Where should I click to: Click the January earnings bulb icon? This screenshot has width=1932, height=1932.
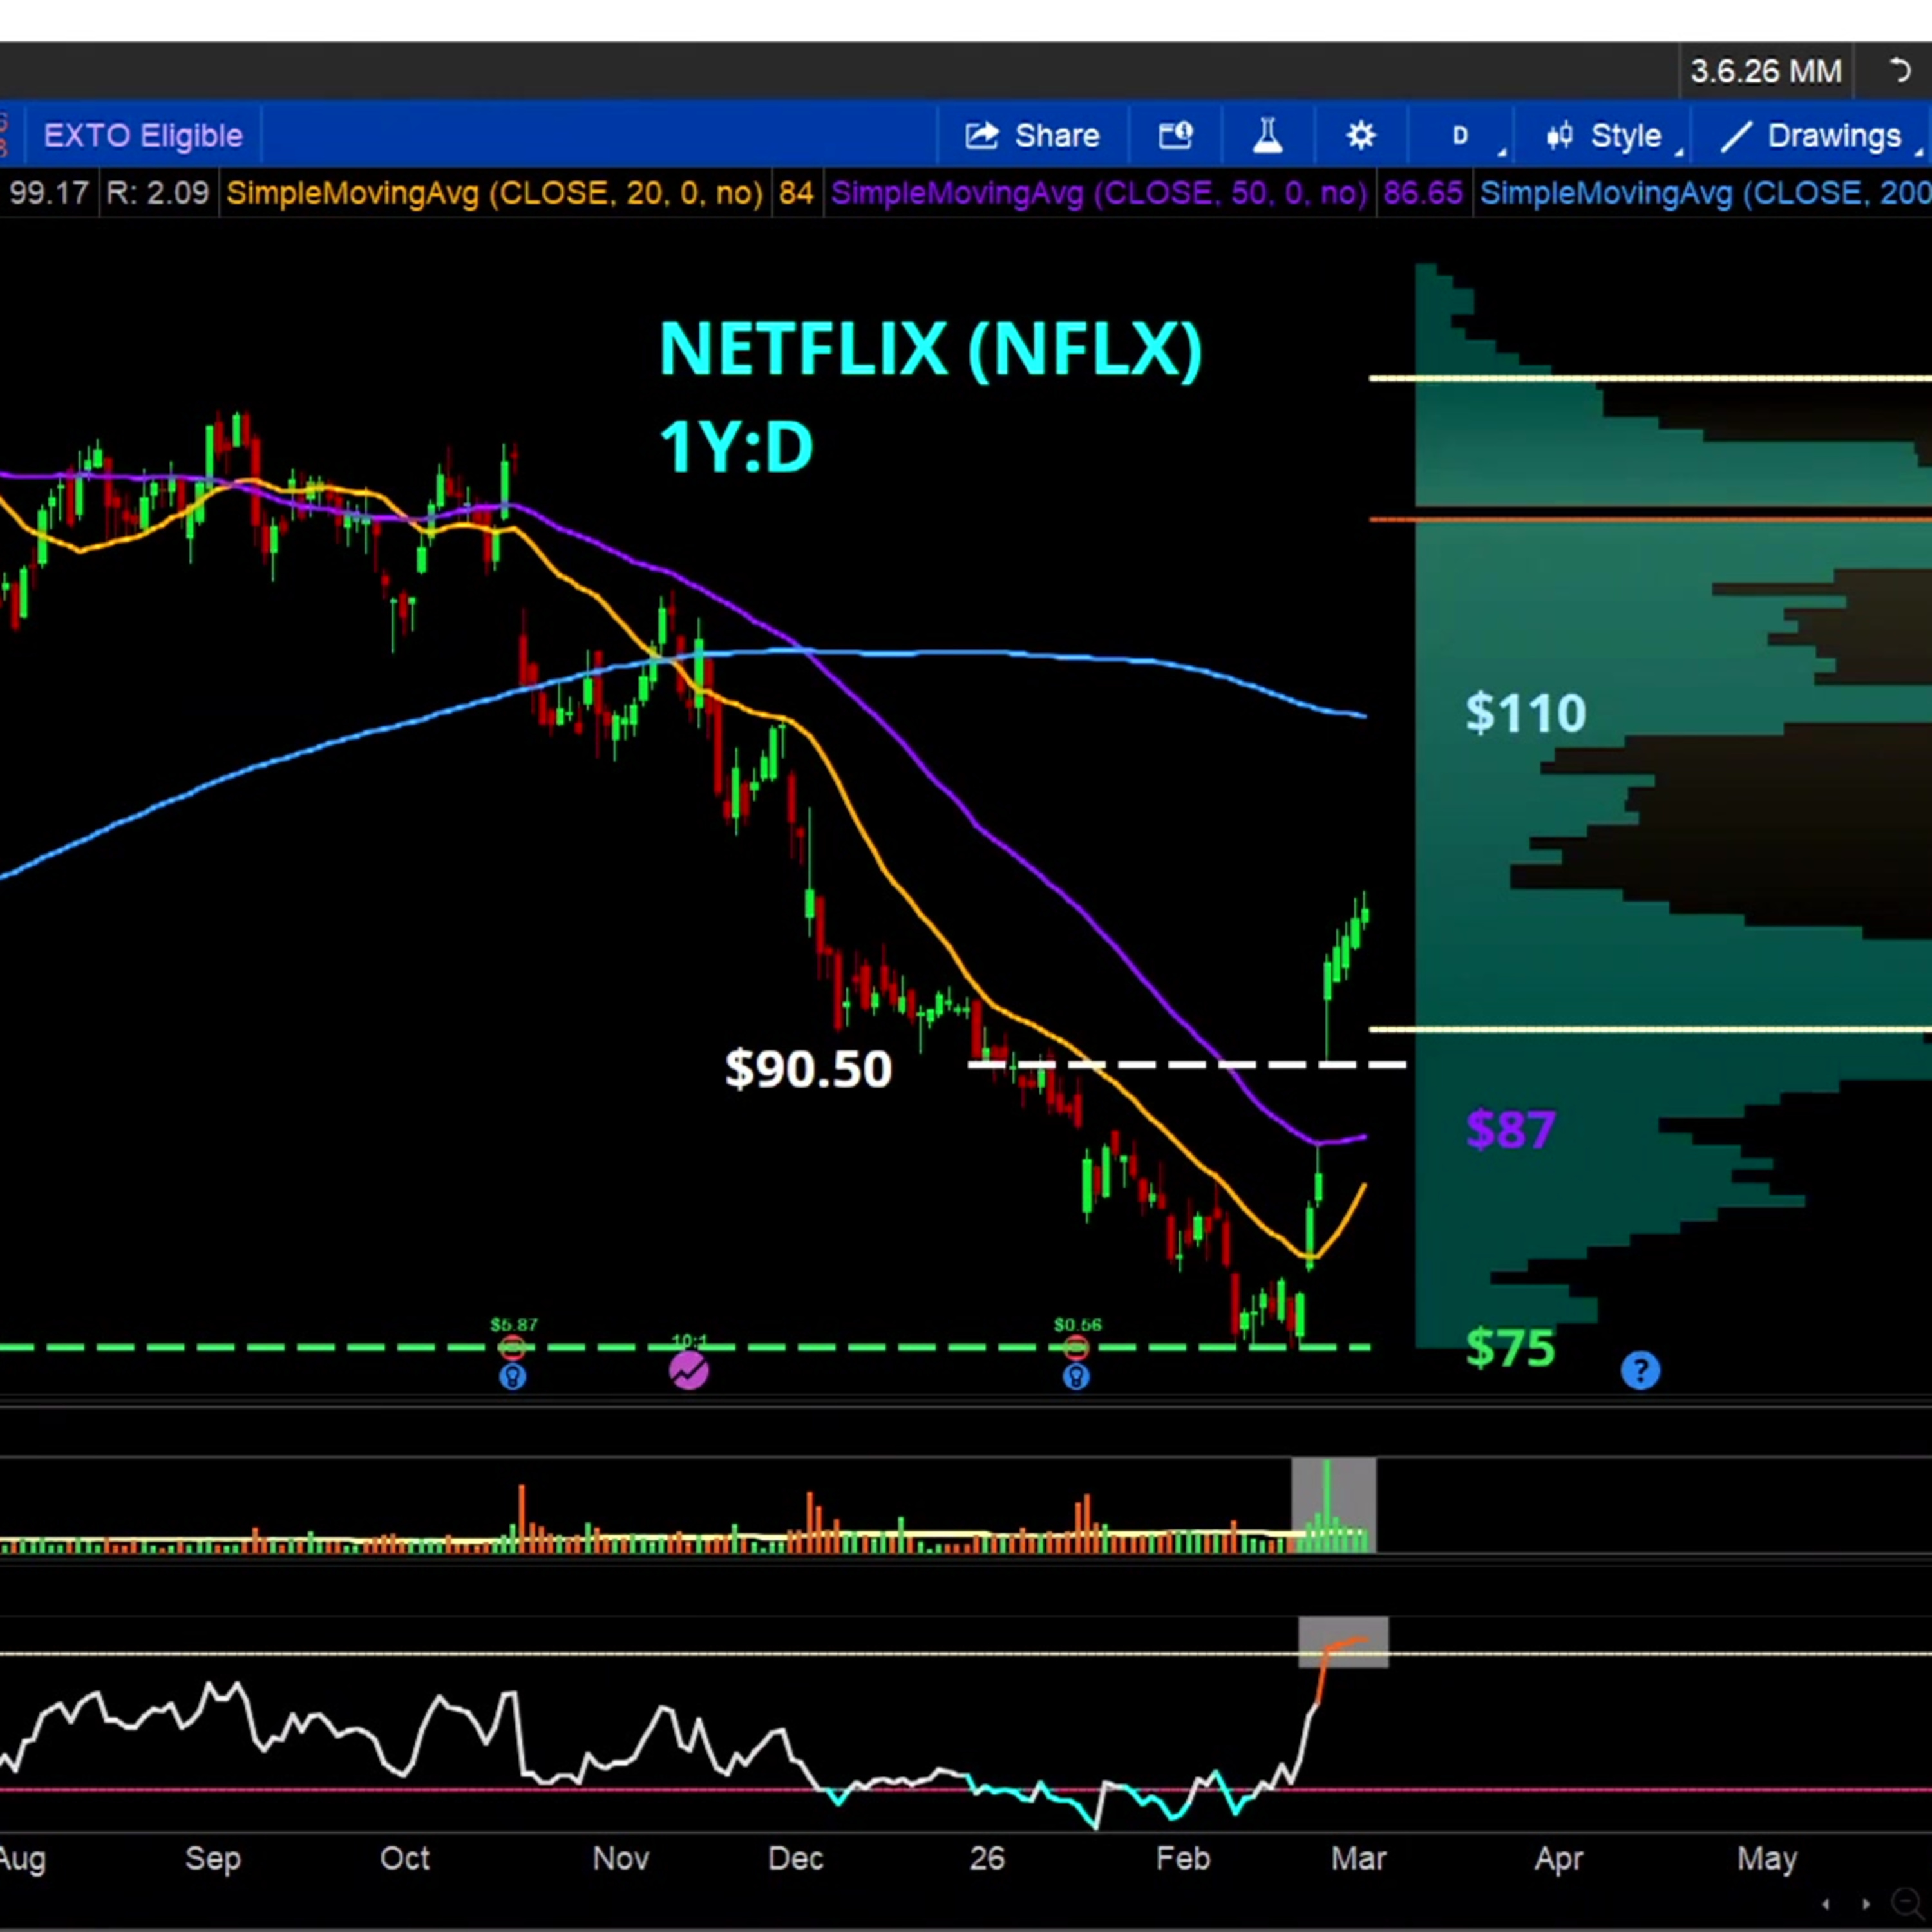coord(1076,1378)
